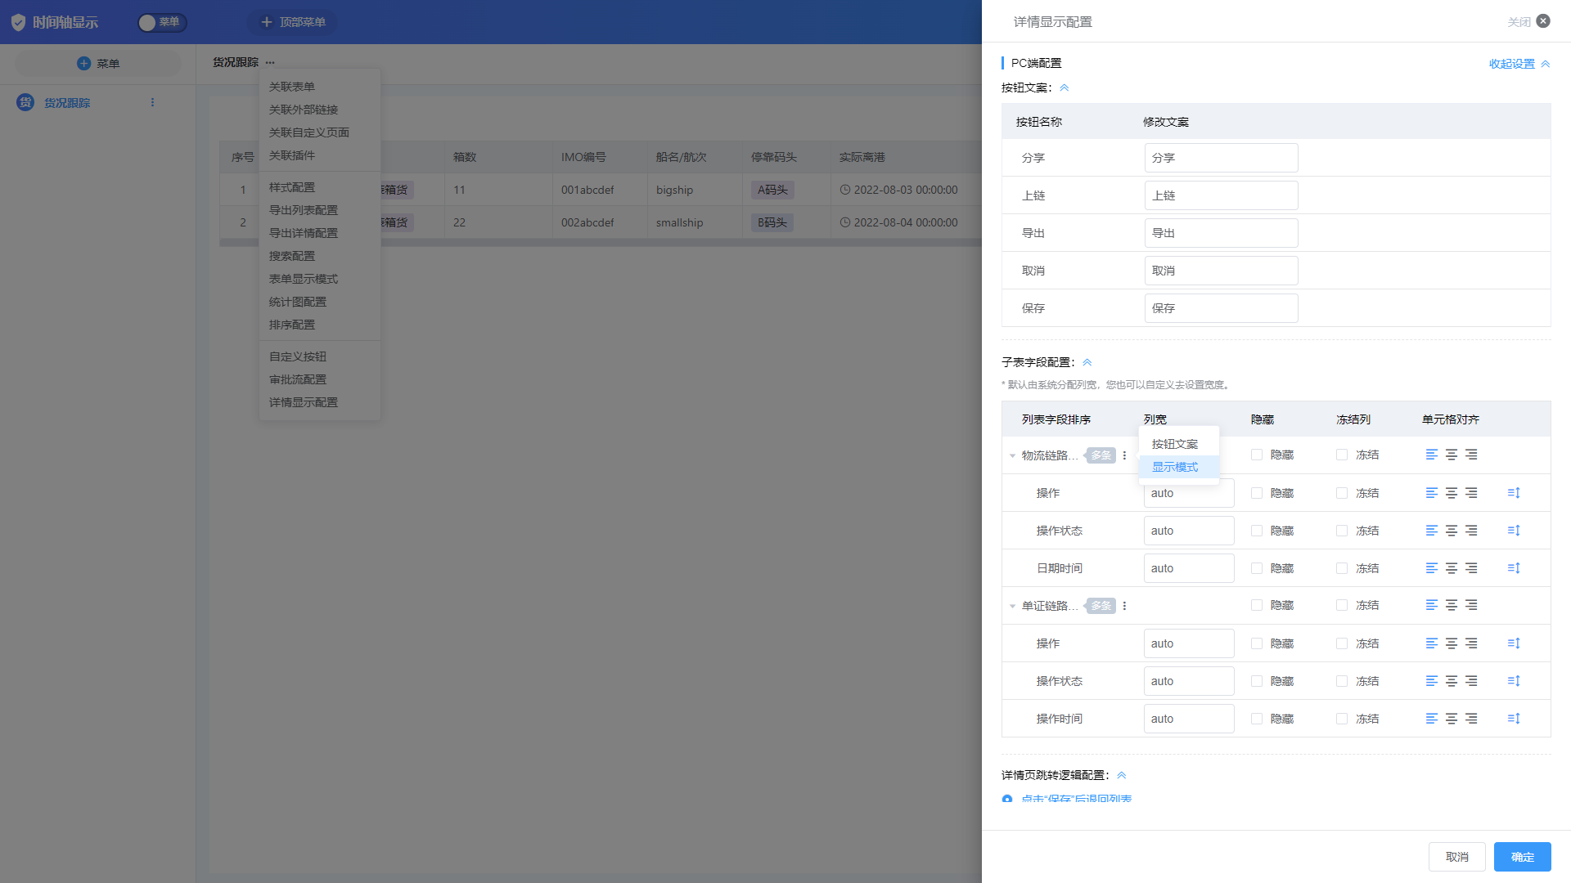Click the plus icon of 菜单 button
The width and height of the screenshot is (1571, 883).
pyautogui.click(x=83, y=63)
